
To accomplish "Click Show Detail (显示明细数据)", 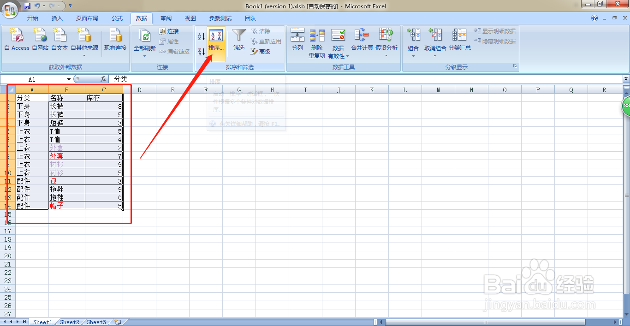I will click(494, 31).
